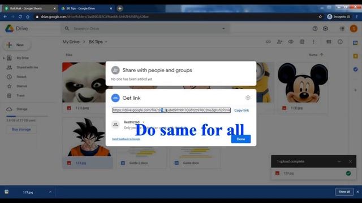The height and width of the screenshot is (203, 362).
Task: Open Drive Help question mark icon
Action: pos(315,29)
